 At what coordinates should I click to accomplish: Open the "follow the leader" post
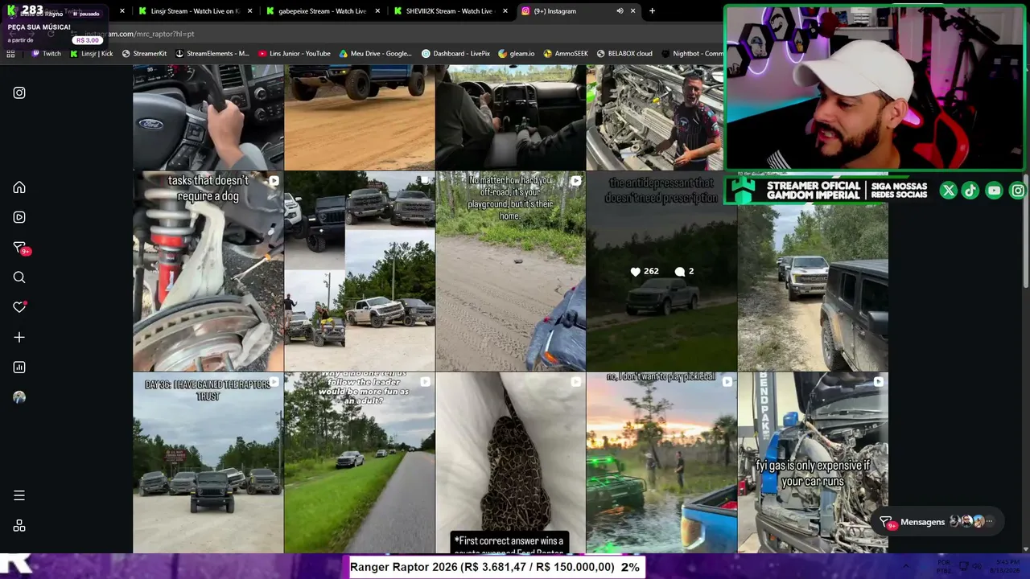click(360, 462)
